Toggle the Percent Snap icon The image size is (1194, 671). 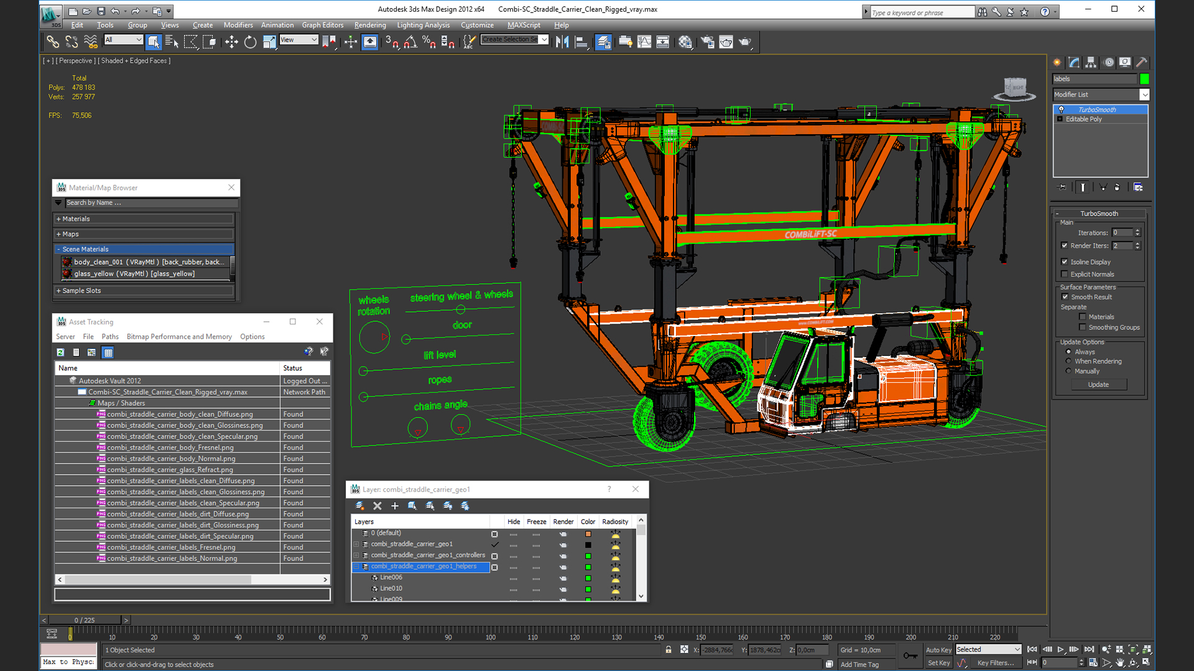point(429,42)
